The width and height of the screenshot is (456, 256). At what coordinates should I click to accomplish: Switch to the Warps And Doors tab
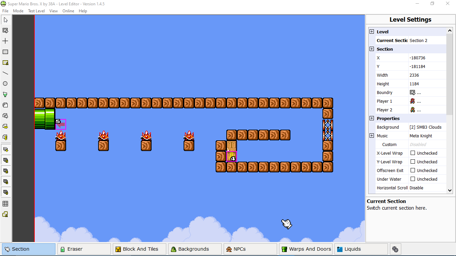(x=306, y=249)
